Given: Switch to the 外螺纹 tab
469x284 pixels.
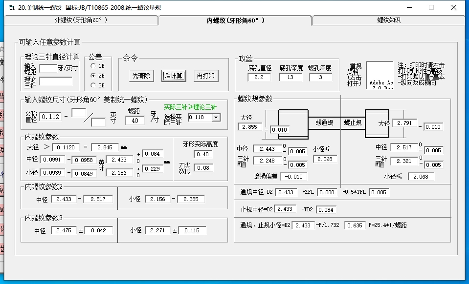Looking at the screenshot, I should [81, 20].
